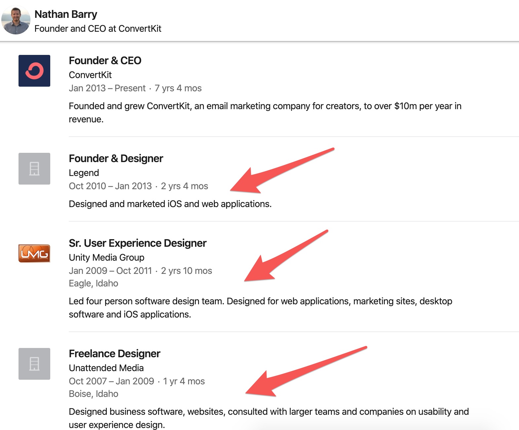Open the ConvertKit company logo icon
Screen dimensions: 519x430
[x=34, y=71]
